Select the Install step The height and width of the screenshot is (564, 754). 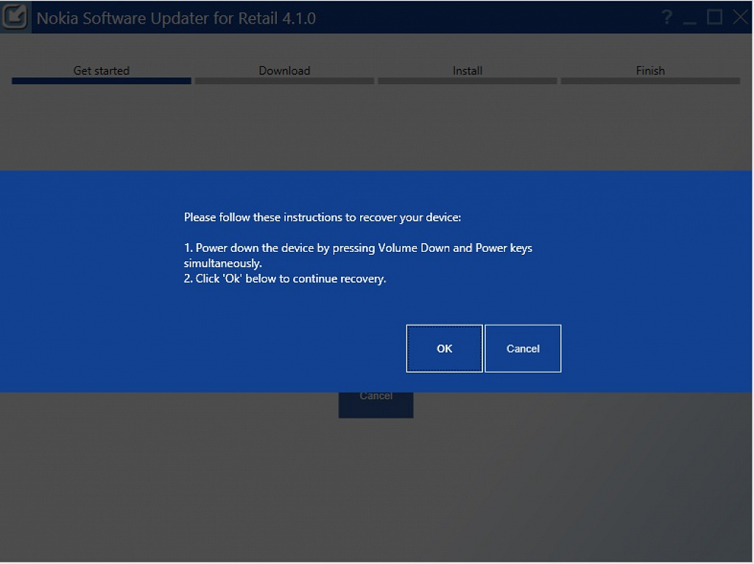pyautogui.click(x=468, y=71)
